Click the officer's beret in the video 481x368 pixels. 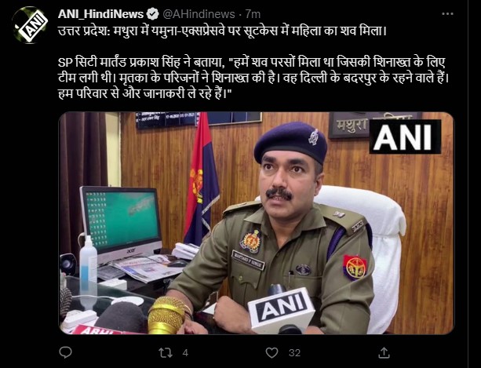290,142
